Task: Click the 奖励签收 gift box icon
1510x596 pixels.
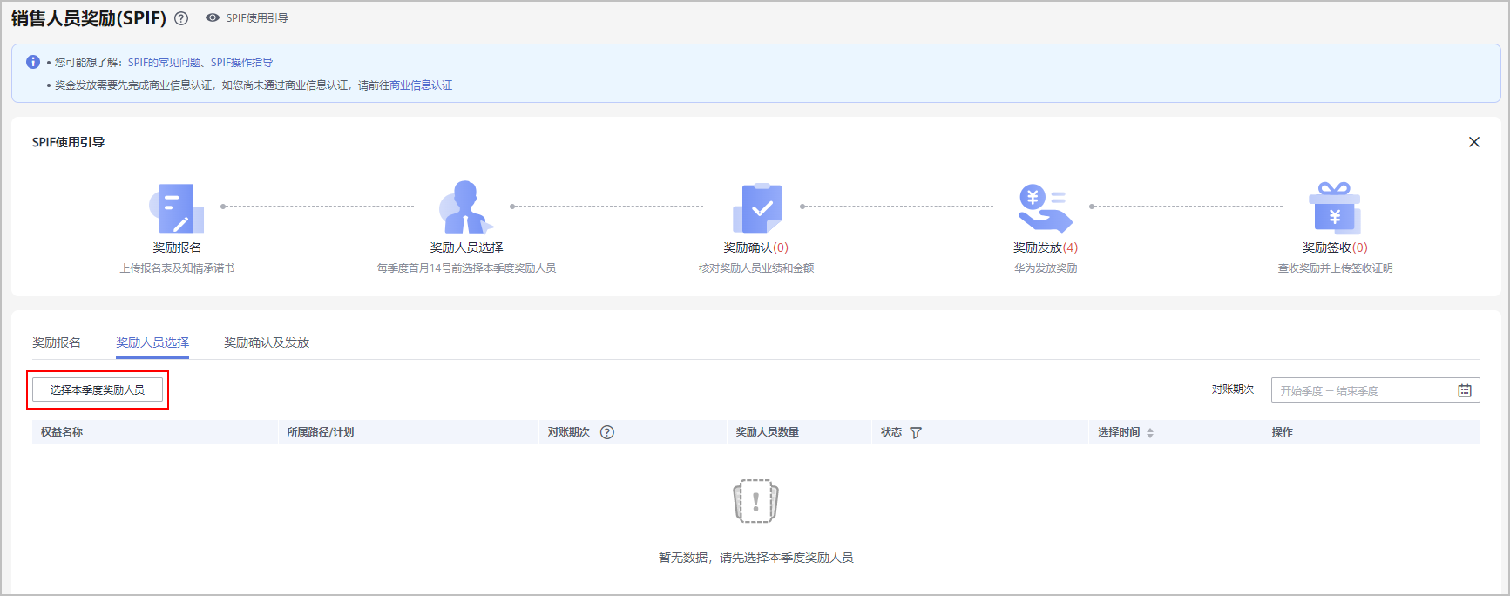Action: point(1334,208)
